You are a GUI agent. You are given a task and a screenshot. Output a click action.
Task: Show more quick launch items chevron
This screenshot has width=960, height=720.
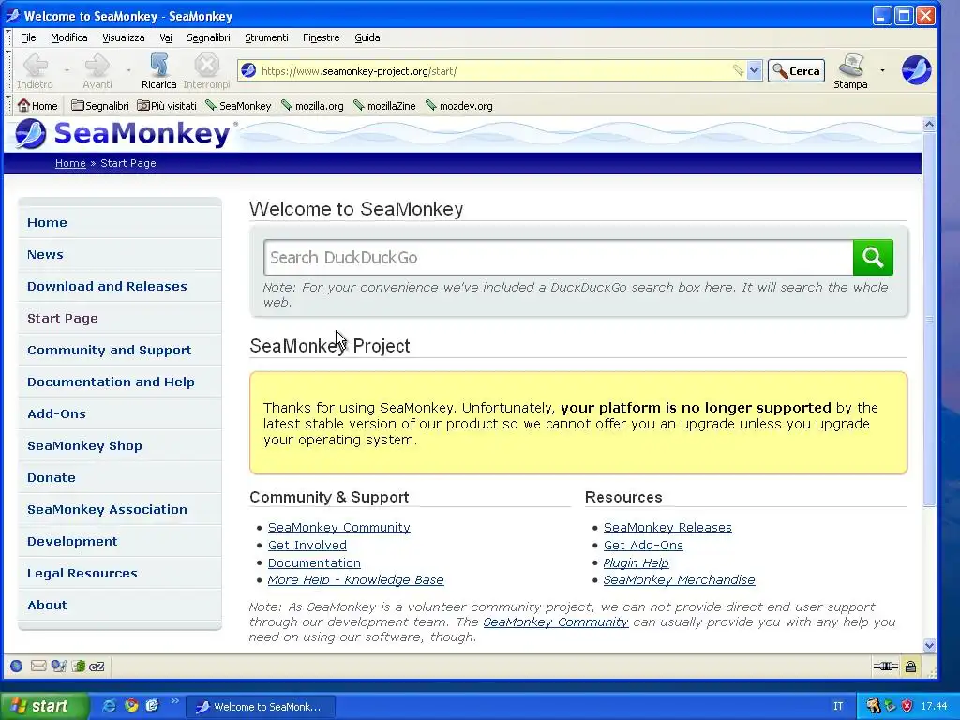[174, 701]
